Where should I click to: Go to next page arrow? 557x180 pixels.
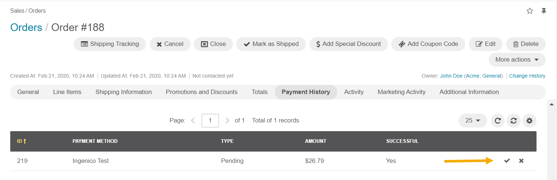click(227, 120)
